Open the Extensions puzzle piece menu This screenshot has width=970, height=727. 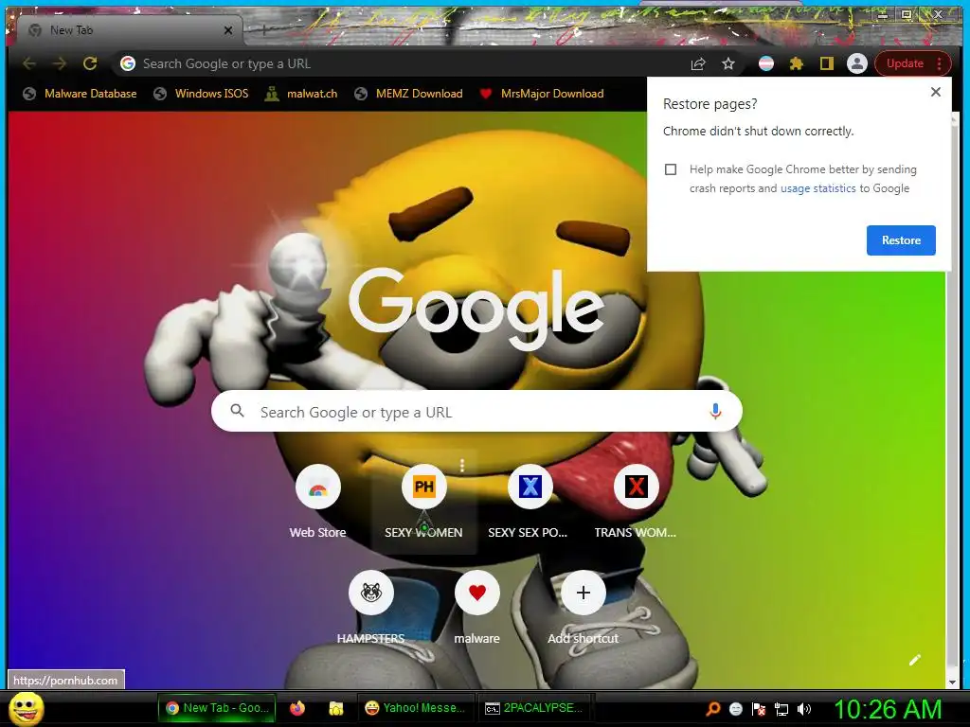796,63
